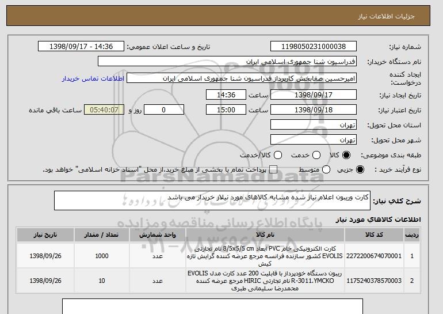The height and width of the screenshot is (314, 443).
Task: Click quantity 10 in row 2
Action: click(x=102, y=281)
